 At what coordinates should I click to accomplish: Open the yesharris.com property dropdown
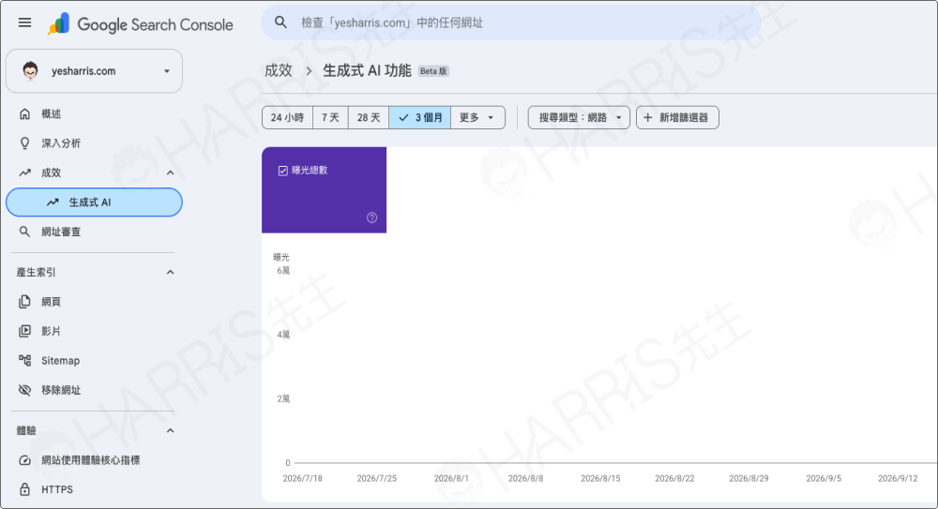coord(94,70)
